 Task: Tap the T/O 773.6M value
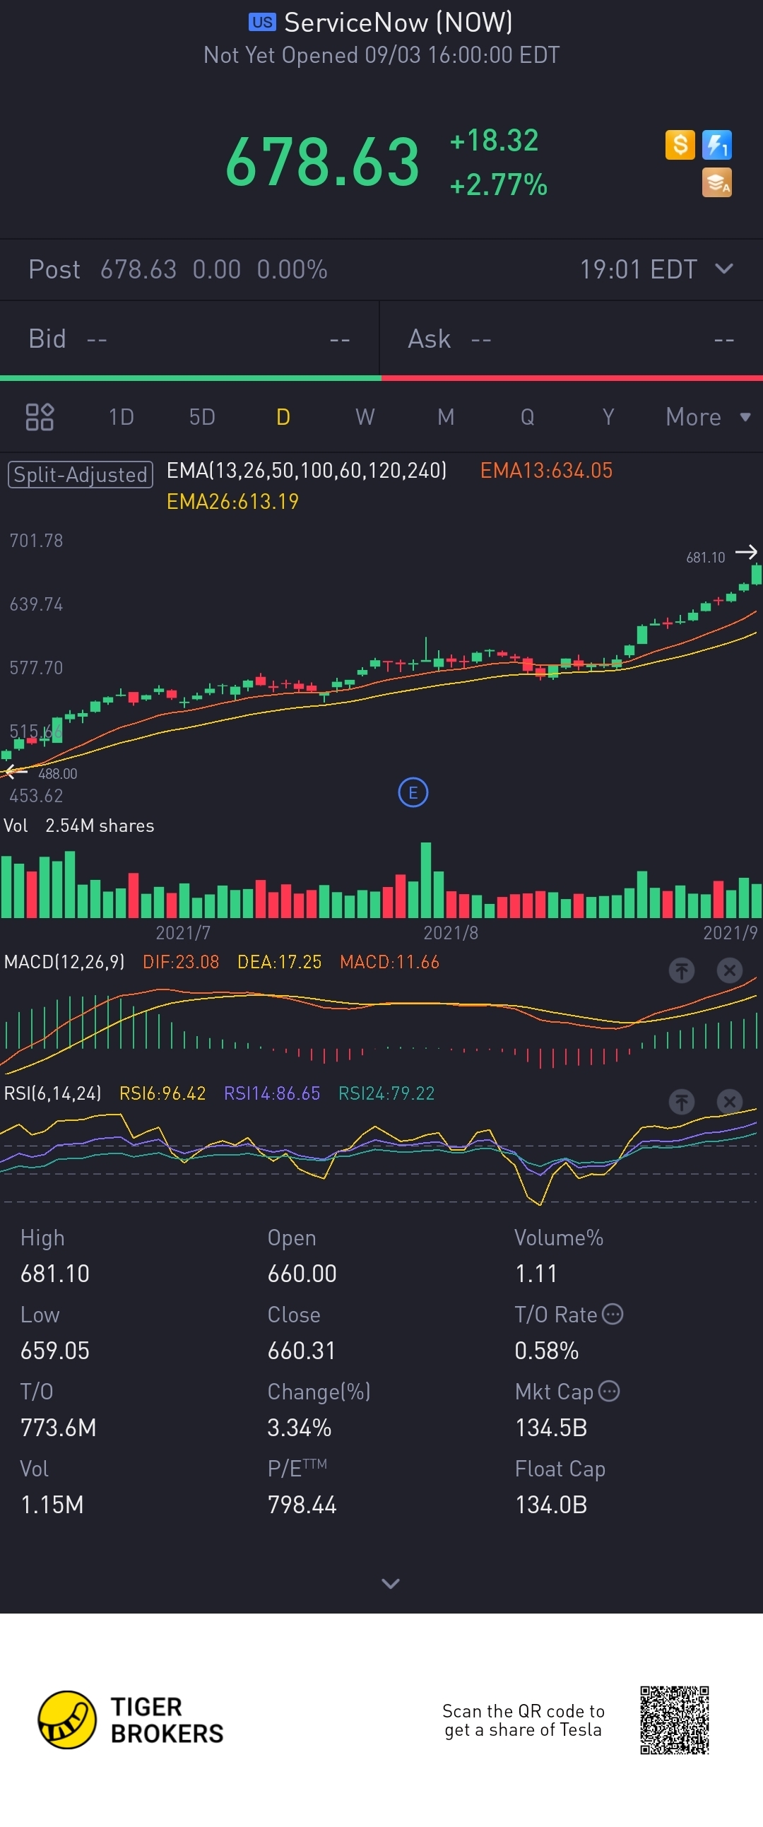point(58,1427)
